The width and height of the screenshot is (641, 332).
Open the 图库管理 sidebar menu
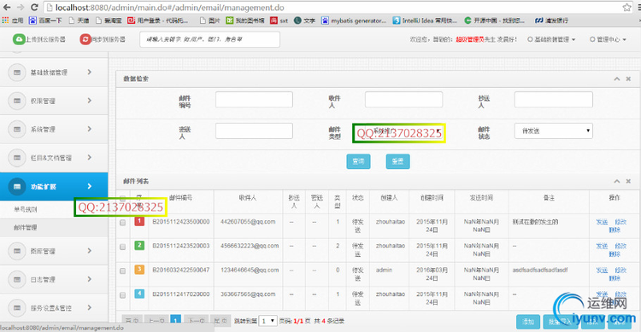pyautogui.click(x=54, y=251)
